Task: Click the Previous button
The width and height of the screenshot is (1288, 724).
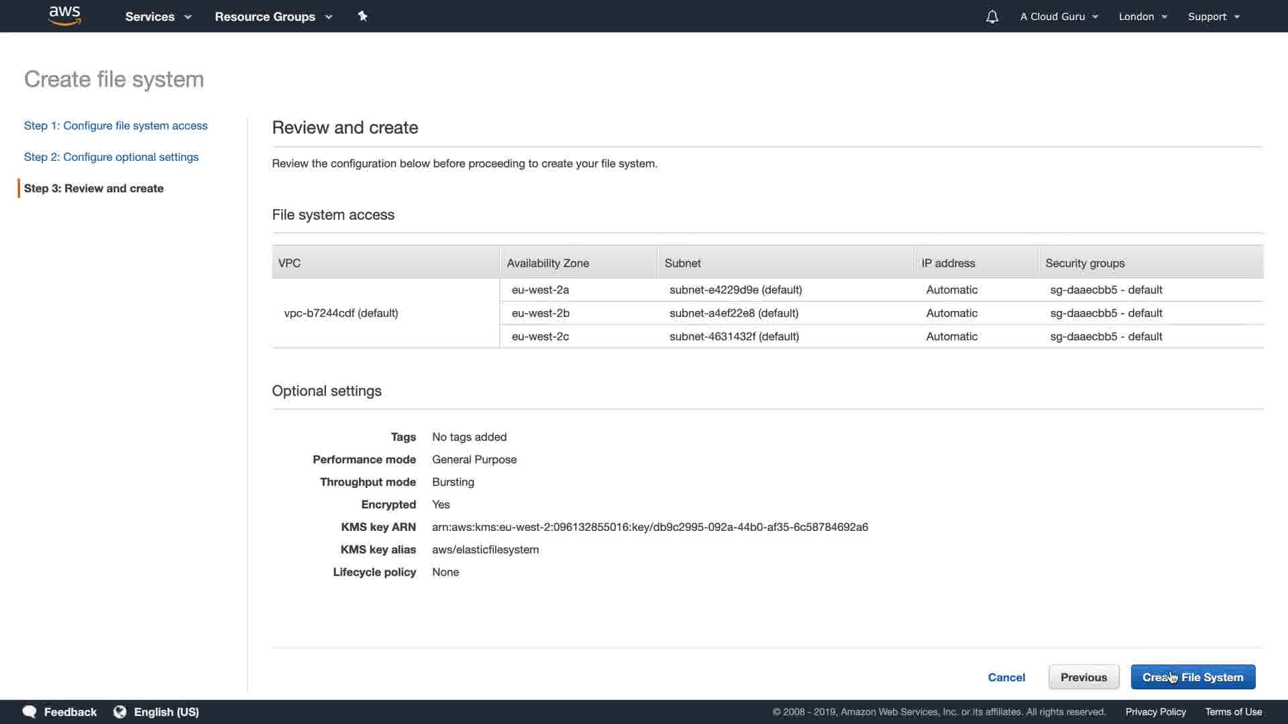Action: click(1083, 677)
